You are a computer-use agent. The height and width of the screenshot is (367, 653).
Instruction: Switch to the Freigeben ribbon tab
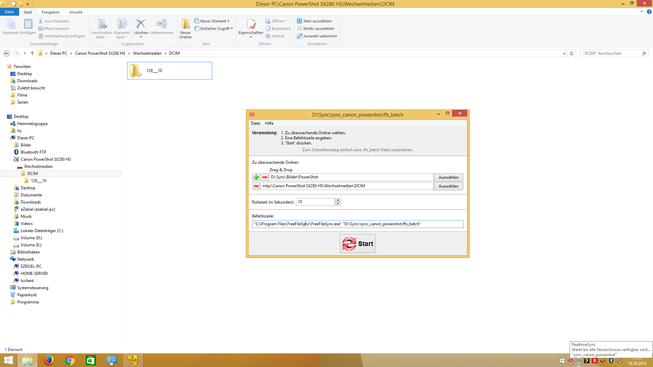coord(51,12)
